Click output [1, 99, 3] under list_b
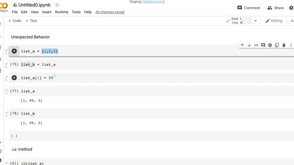This screenshot has height=165, width=294. pos(31,123)
